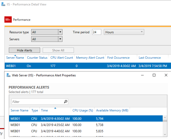Screen dimensions: 171x139
Task: Sort by Last Occurrence column
Action: 150,58
